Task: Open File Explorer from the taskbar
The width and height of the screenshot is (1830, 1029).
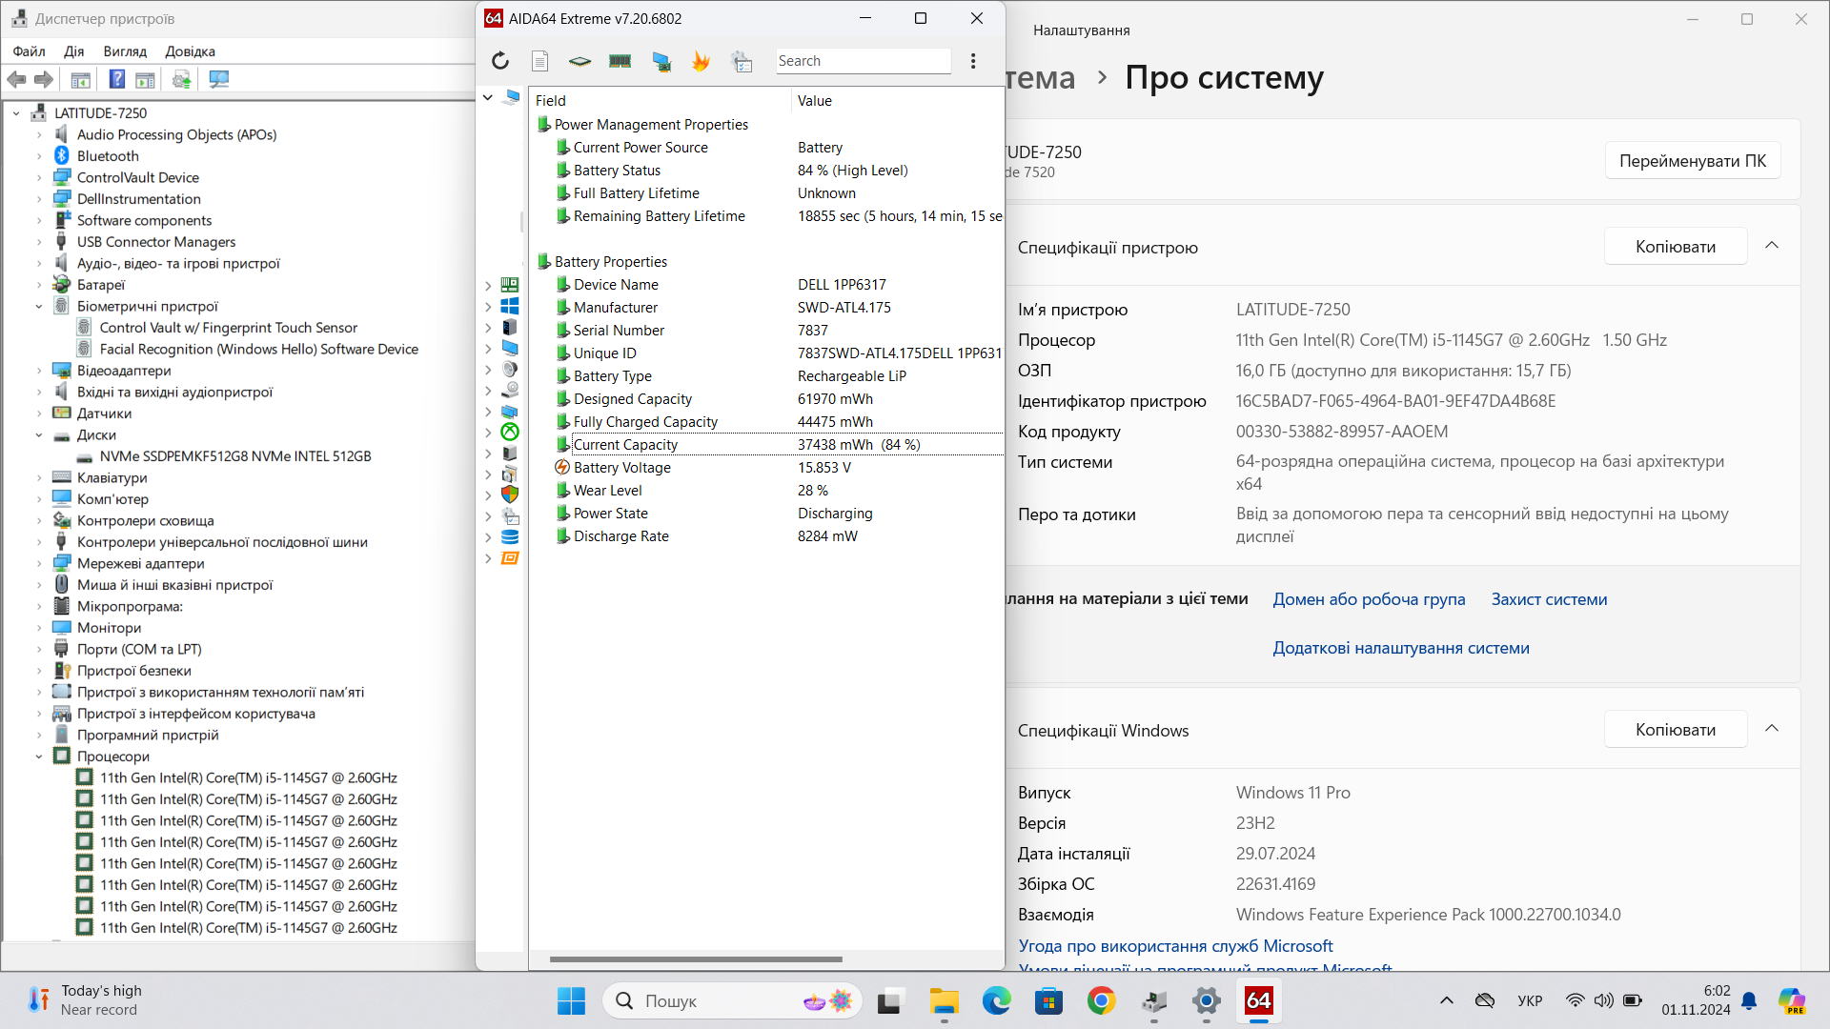Action: (x=944, y=1001)
